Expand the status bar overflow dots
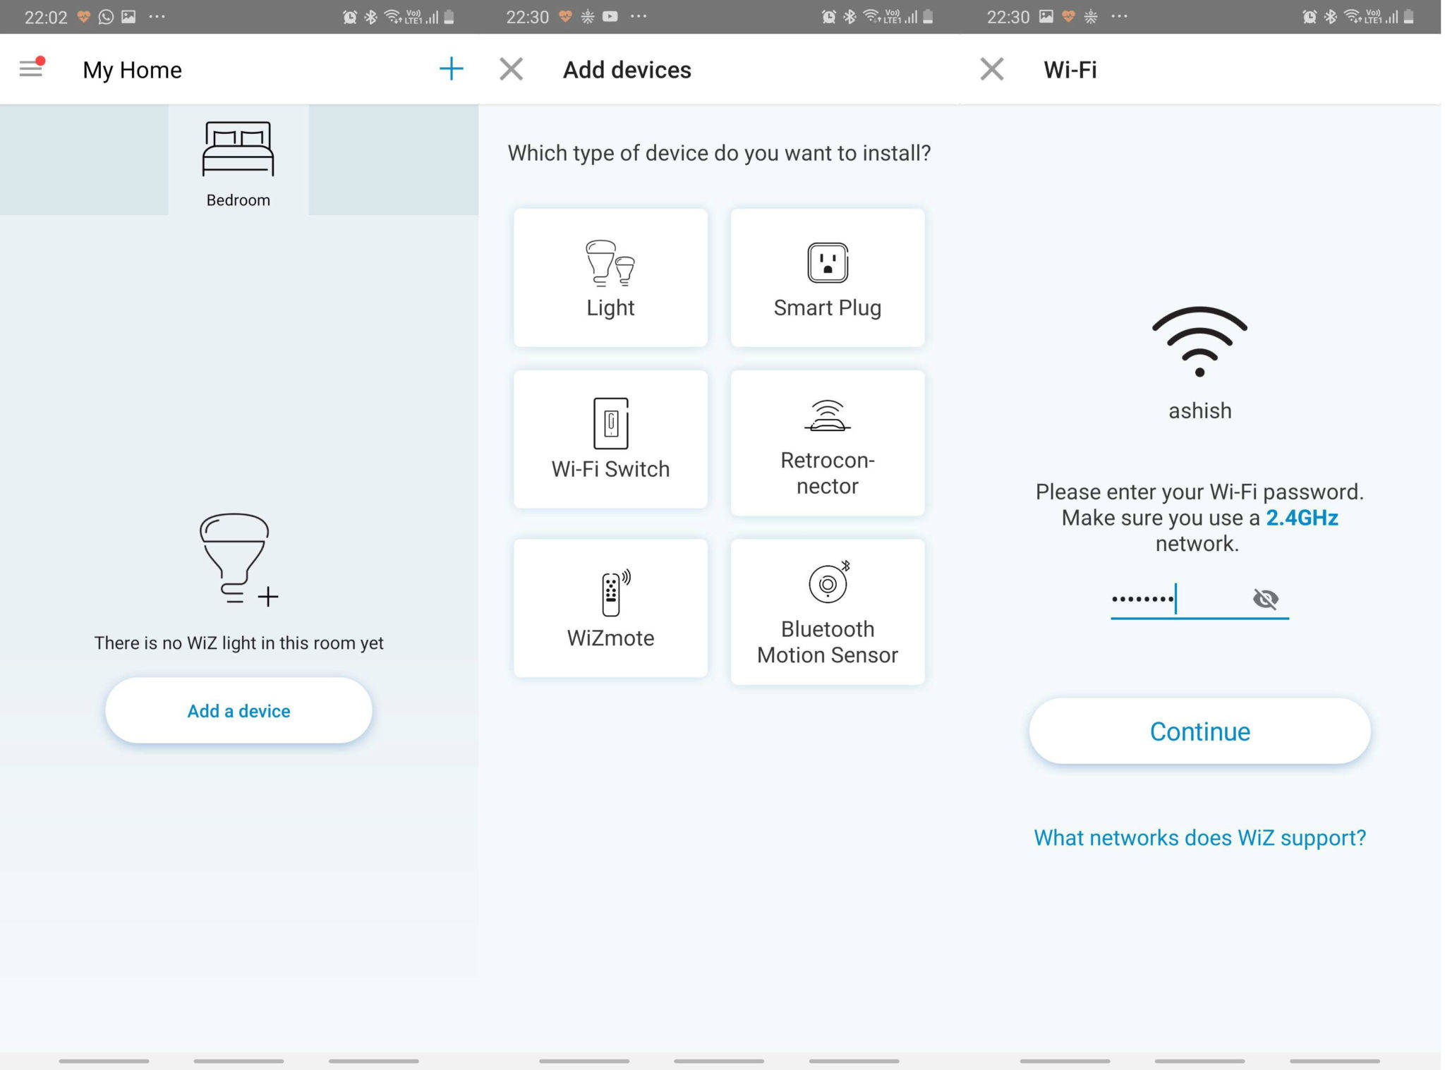The width and height of the screenshot is (1445, 1070). coord(158,16)
